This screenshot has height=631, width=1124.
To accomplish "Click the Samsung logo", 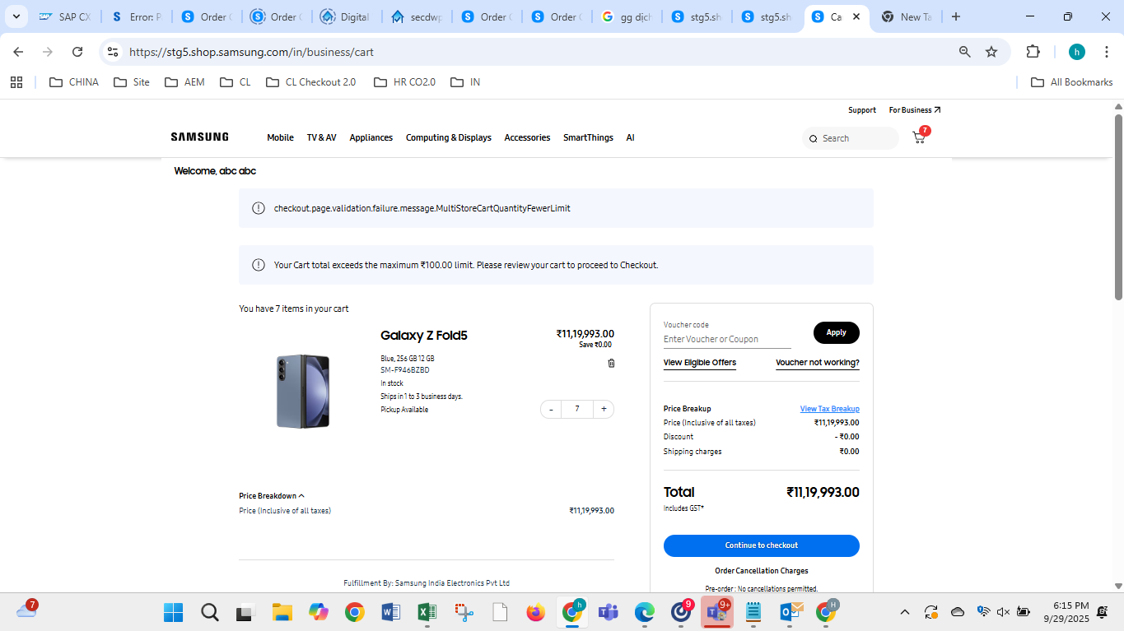I will [x=200, y=137].
